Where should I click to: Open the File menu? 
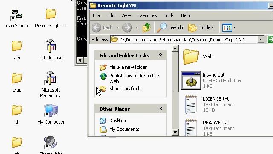pos(96,15)
